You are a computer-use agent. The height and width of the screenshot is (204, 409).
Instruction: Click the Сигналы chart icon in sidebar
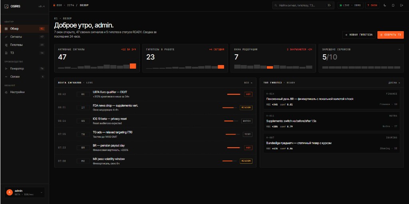(6, 37)
